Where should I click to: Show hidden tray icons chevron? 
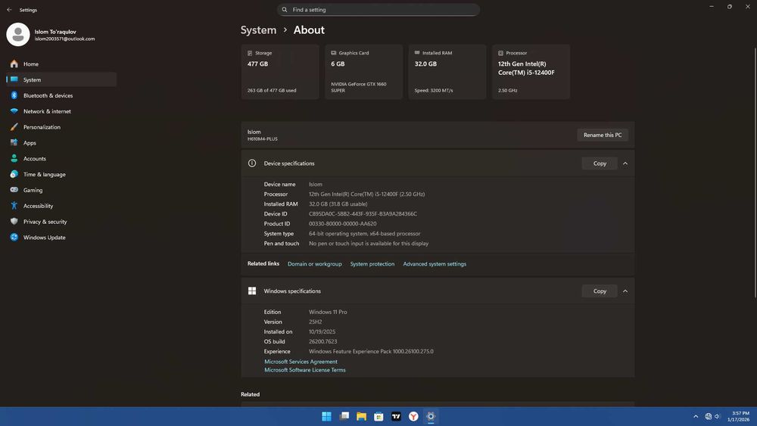[x=696, y=416]
